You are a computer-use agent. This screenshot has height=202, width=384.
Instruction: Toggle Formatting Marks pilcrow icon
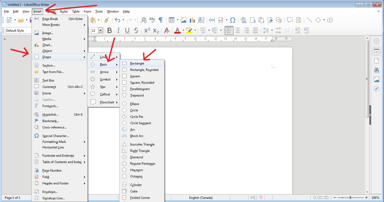161,20
